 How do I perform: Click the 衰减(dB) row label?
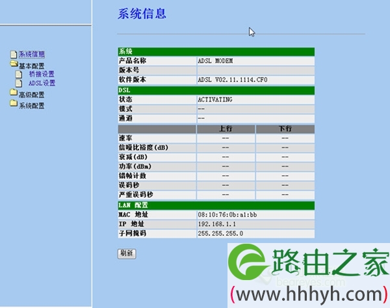(x=133, y=157)
